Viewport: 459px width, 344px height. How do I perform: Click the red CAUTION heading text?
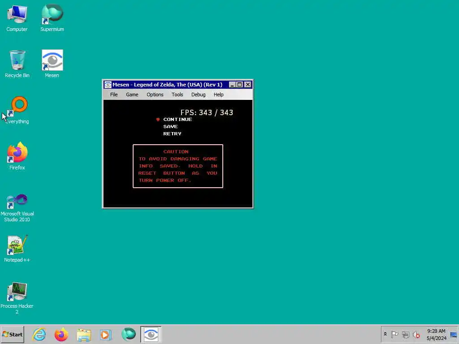[x=176, y=151]
